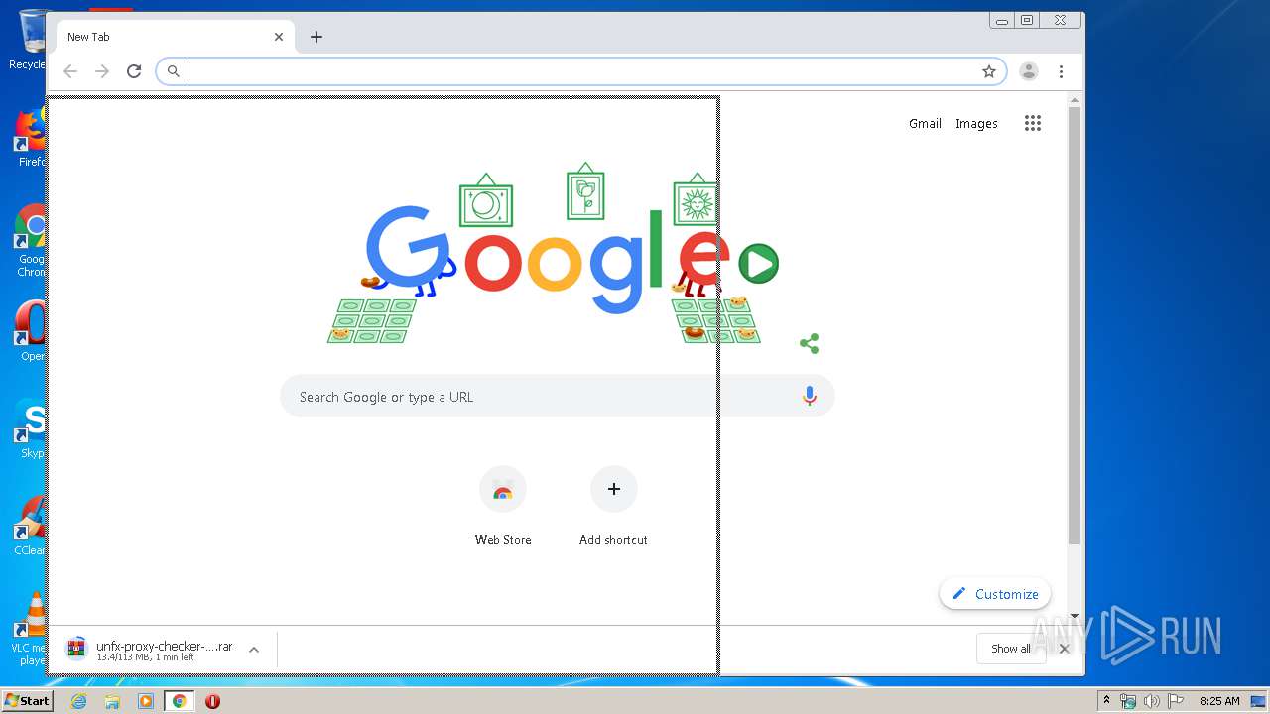Open Images link

point(976,123)
